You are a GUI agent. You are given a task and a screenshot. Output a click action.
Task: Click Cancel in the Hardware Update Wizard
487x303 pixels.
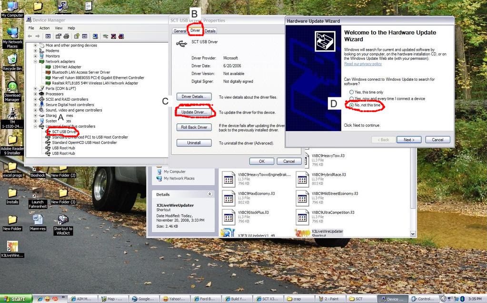click(x=437, y=140)
